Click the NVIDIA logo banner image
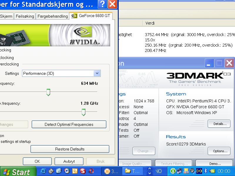This screenshot has width=235, height=176. (x=55, y=35)
